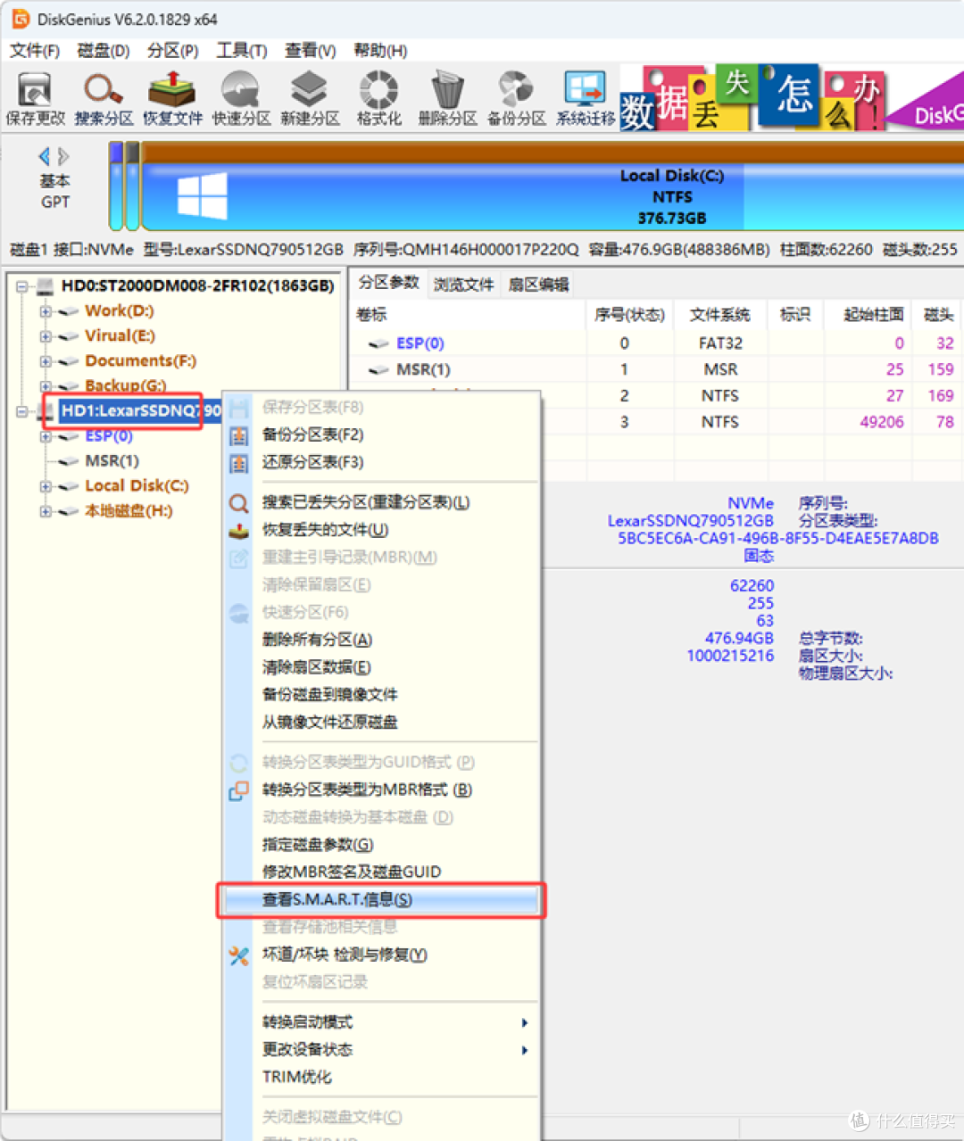The height and width of the screenshot is (1141, 964).
Task: Open the 磁盘(D) menu
Action: pyautogui.click(x=104, y=51)
